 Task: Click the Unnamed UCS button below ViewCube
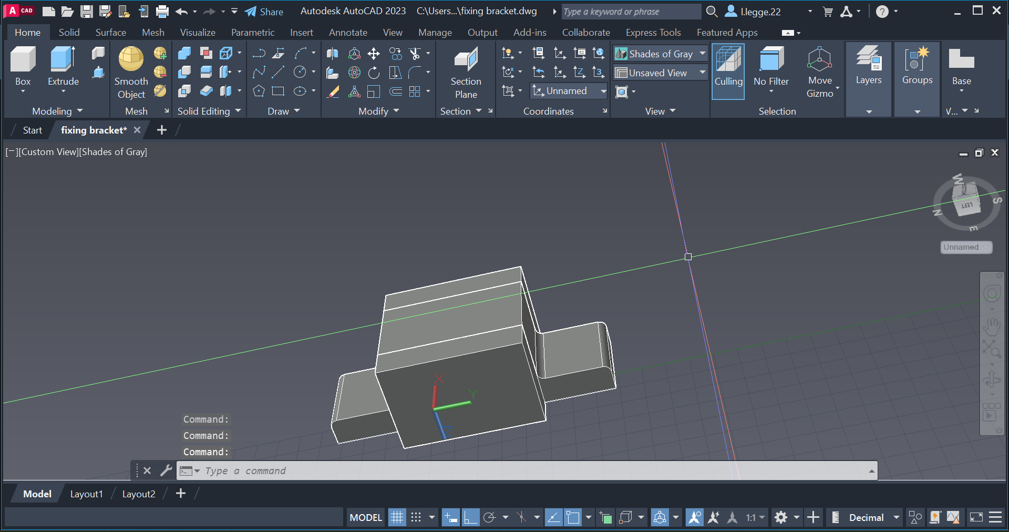[966, 247]
